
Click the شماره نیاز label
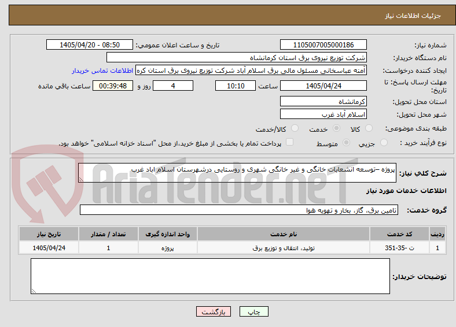(x=431, y=45)
